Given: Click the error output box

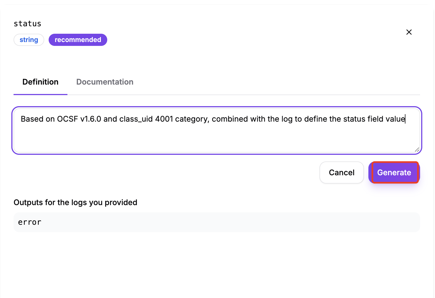Looking at the screenshot, I should point(217,222).
